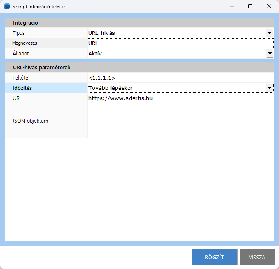Open the Időzítés dropdown arrow

(x=270, y=88)
